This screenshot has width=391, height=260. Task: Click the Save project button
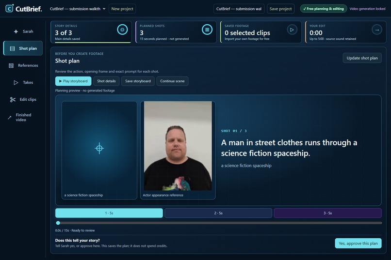tap(280, 9)
